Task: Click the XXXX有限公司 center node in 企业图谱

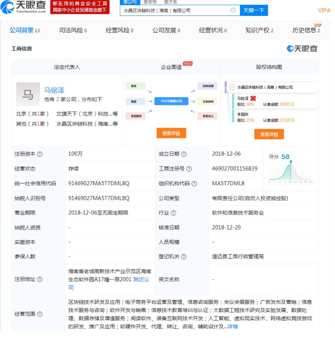Action: coord(171,101)
